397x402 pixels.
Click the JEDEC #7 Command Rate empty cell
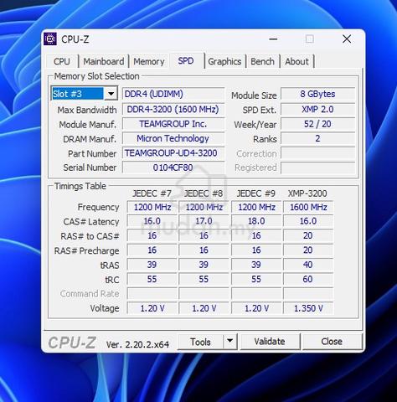pyautogui.click(x=152, y=293)
